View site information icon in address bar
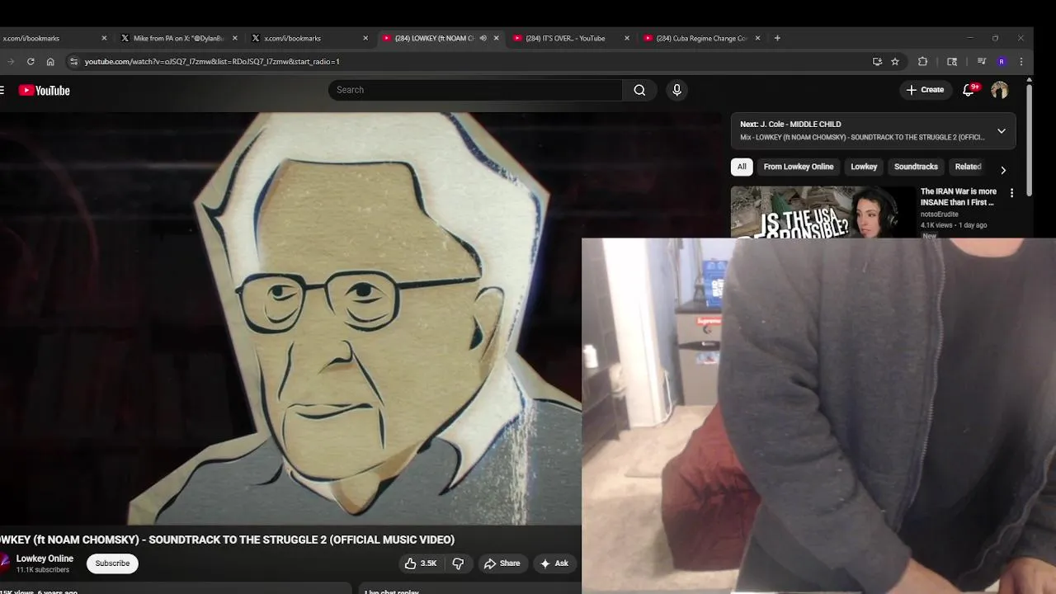Screen dimensions: 1056x594 tap(73, 61)
